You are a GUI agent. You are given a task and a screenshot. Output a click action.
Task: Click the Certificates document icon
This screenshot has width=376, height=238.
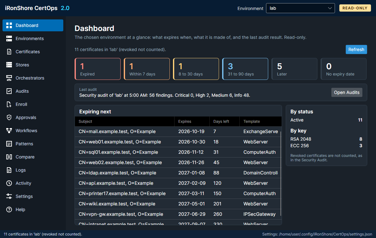tap(9, 52)
